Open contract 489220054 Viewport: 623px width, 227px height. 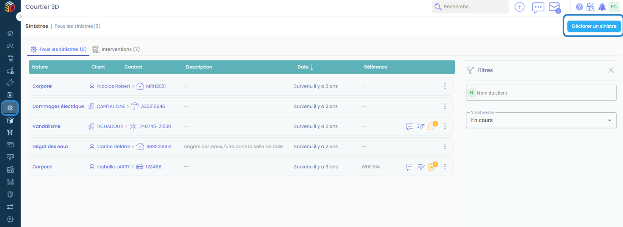(159, 147)
